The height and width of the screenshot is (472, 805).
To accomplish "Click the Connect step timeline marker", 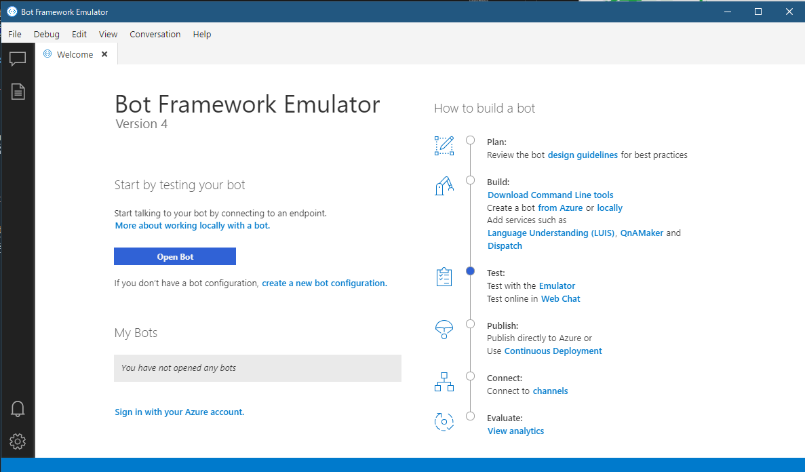I will point(470,376).
